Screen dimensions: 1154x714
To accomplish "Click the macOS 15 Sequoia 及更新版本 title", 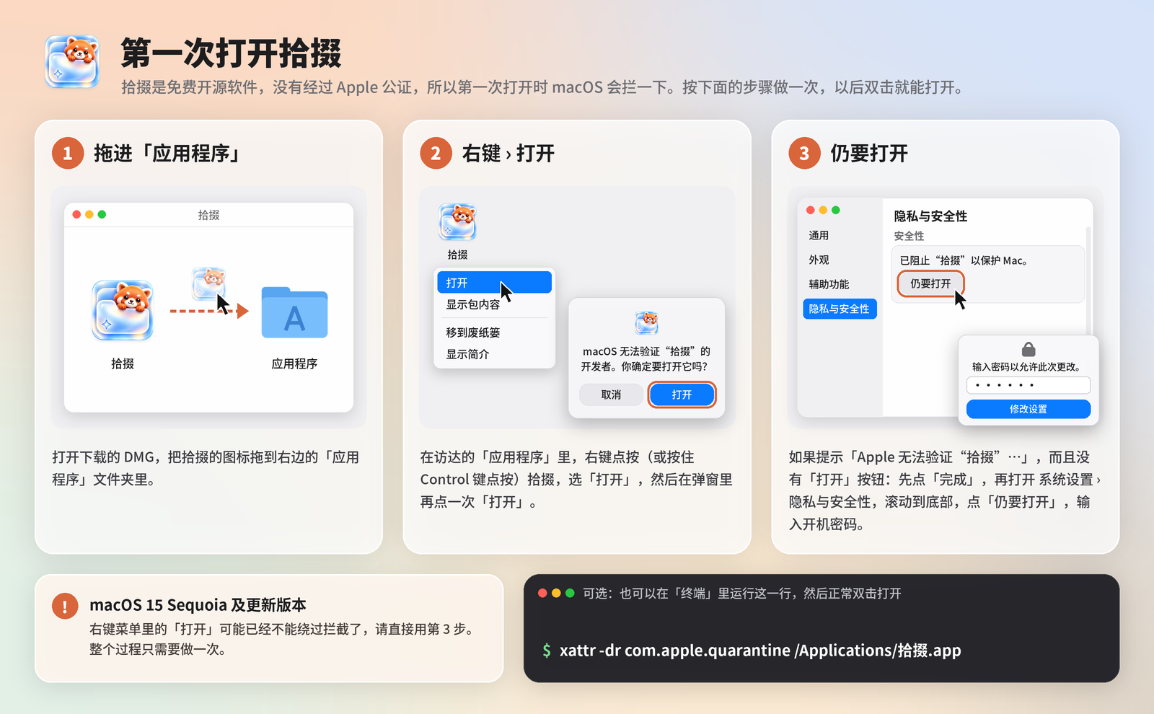I will coord(198,605).
